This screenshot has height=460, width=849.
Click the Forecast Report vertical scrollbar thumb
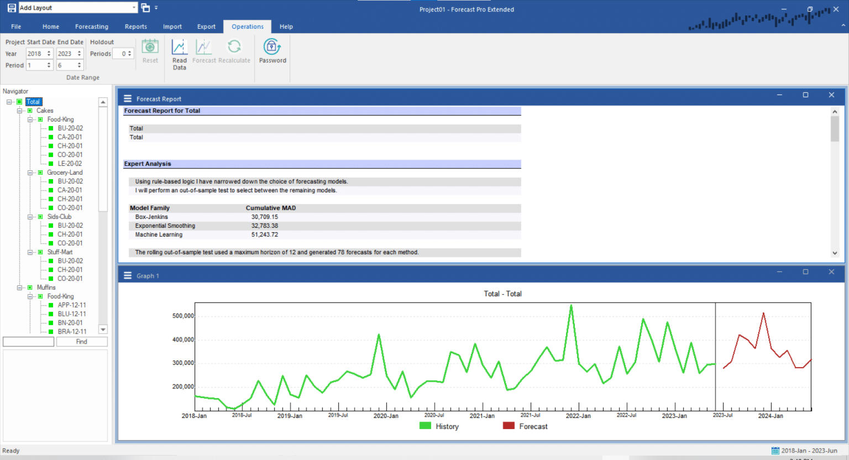tap(835, 129)
